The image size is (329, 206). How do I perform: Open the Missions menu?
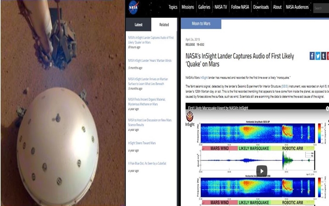pos(188,7)
